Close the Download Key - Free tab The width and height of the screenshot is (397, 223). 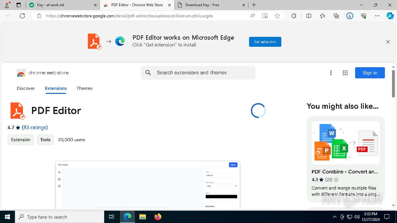(243, 5)
